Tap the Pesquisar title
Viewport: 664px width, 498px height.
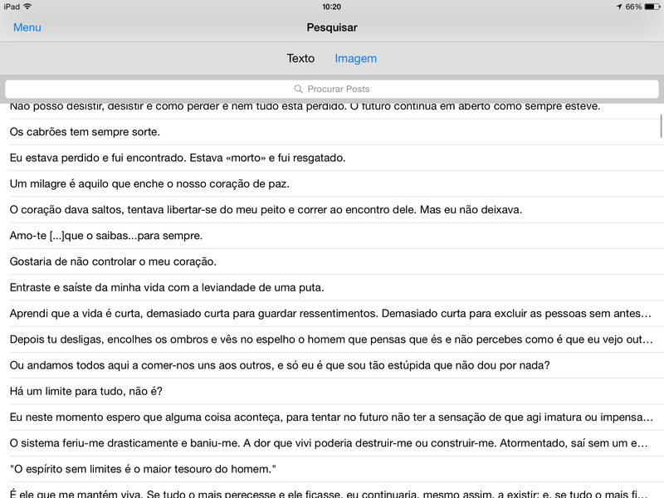pos(332,27)
